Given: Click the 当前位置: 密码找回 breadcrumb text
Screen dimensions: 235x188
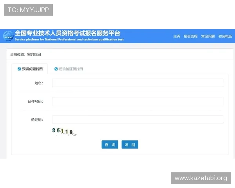Looking at the screenshot, I should 25,54.
